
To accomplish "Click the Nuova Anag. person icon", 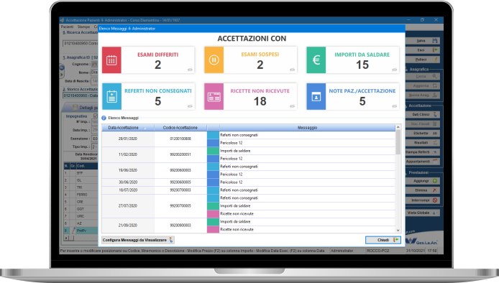I will [x=435, y=95].
